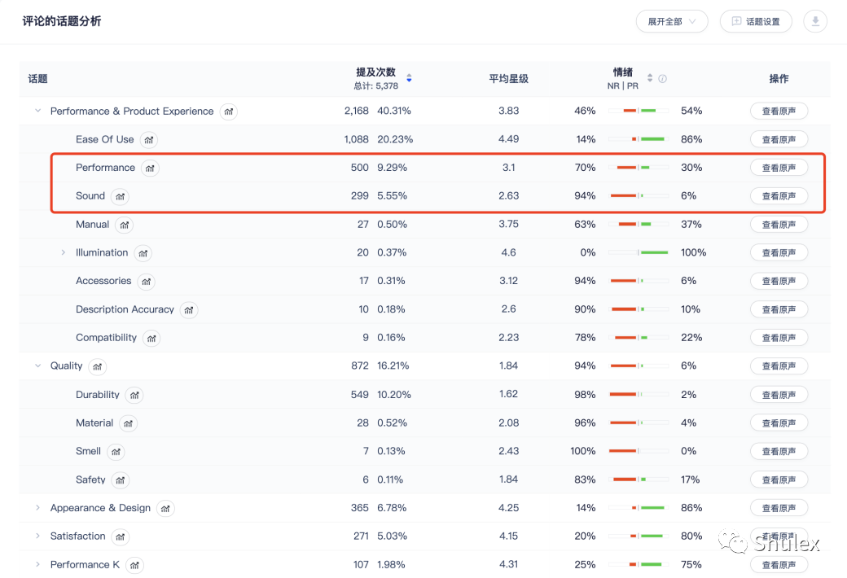The image size is (847, 578).
Task: View trend chart icon for Material
Action: click(x=128, y=423)
